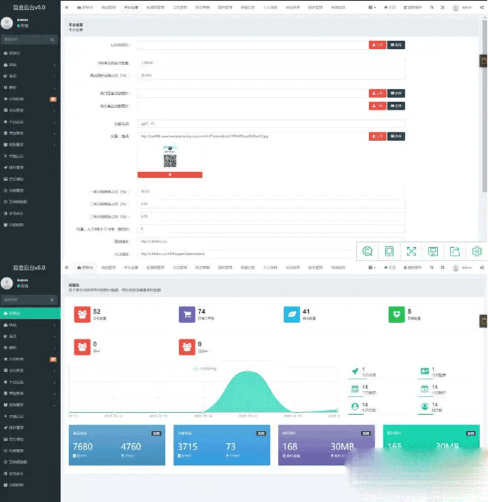The width and height of the screenshot is (488, 502).
Task: Click the blue leaf icon beside 41
Action: pos(292,314)
